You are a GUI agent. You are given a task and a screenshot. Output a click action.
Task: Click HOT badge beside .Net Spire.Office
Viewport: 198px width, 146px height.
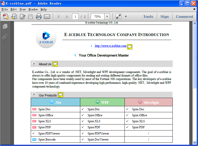pyautogui.click(x=34, y=115)
